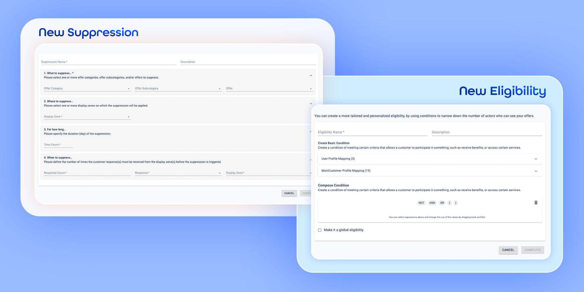584x292 pixels.
Task: Enable Make it a global eligibility
Action: pyautogui.click(x=320, y=230)
